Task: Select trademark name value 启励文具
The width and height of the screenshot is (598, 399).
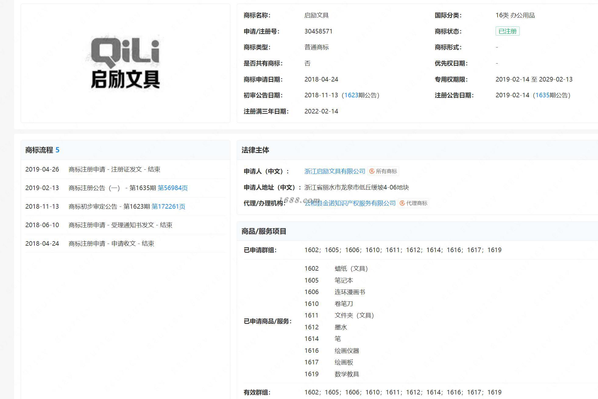Action: tap(317, 15)
